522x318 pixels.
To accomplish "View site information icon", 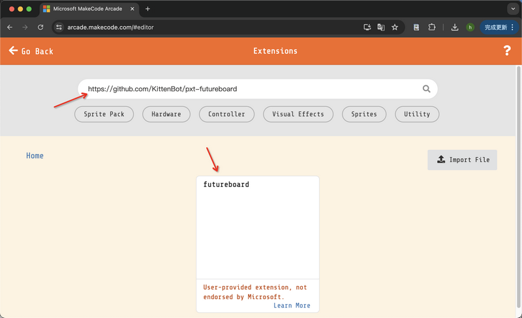I will click(x=58, y=27).
